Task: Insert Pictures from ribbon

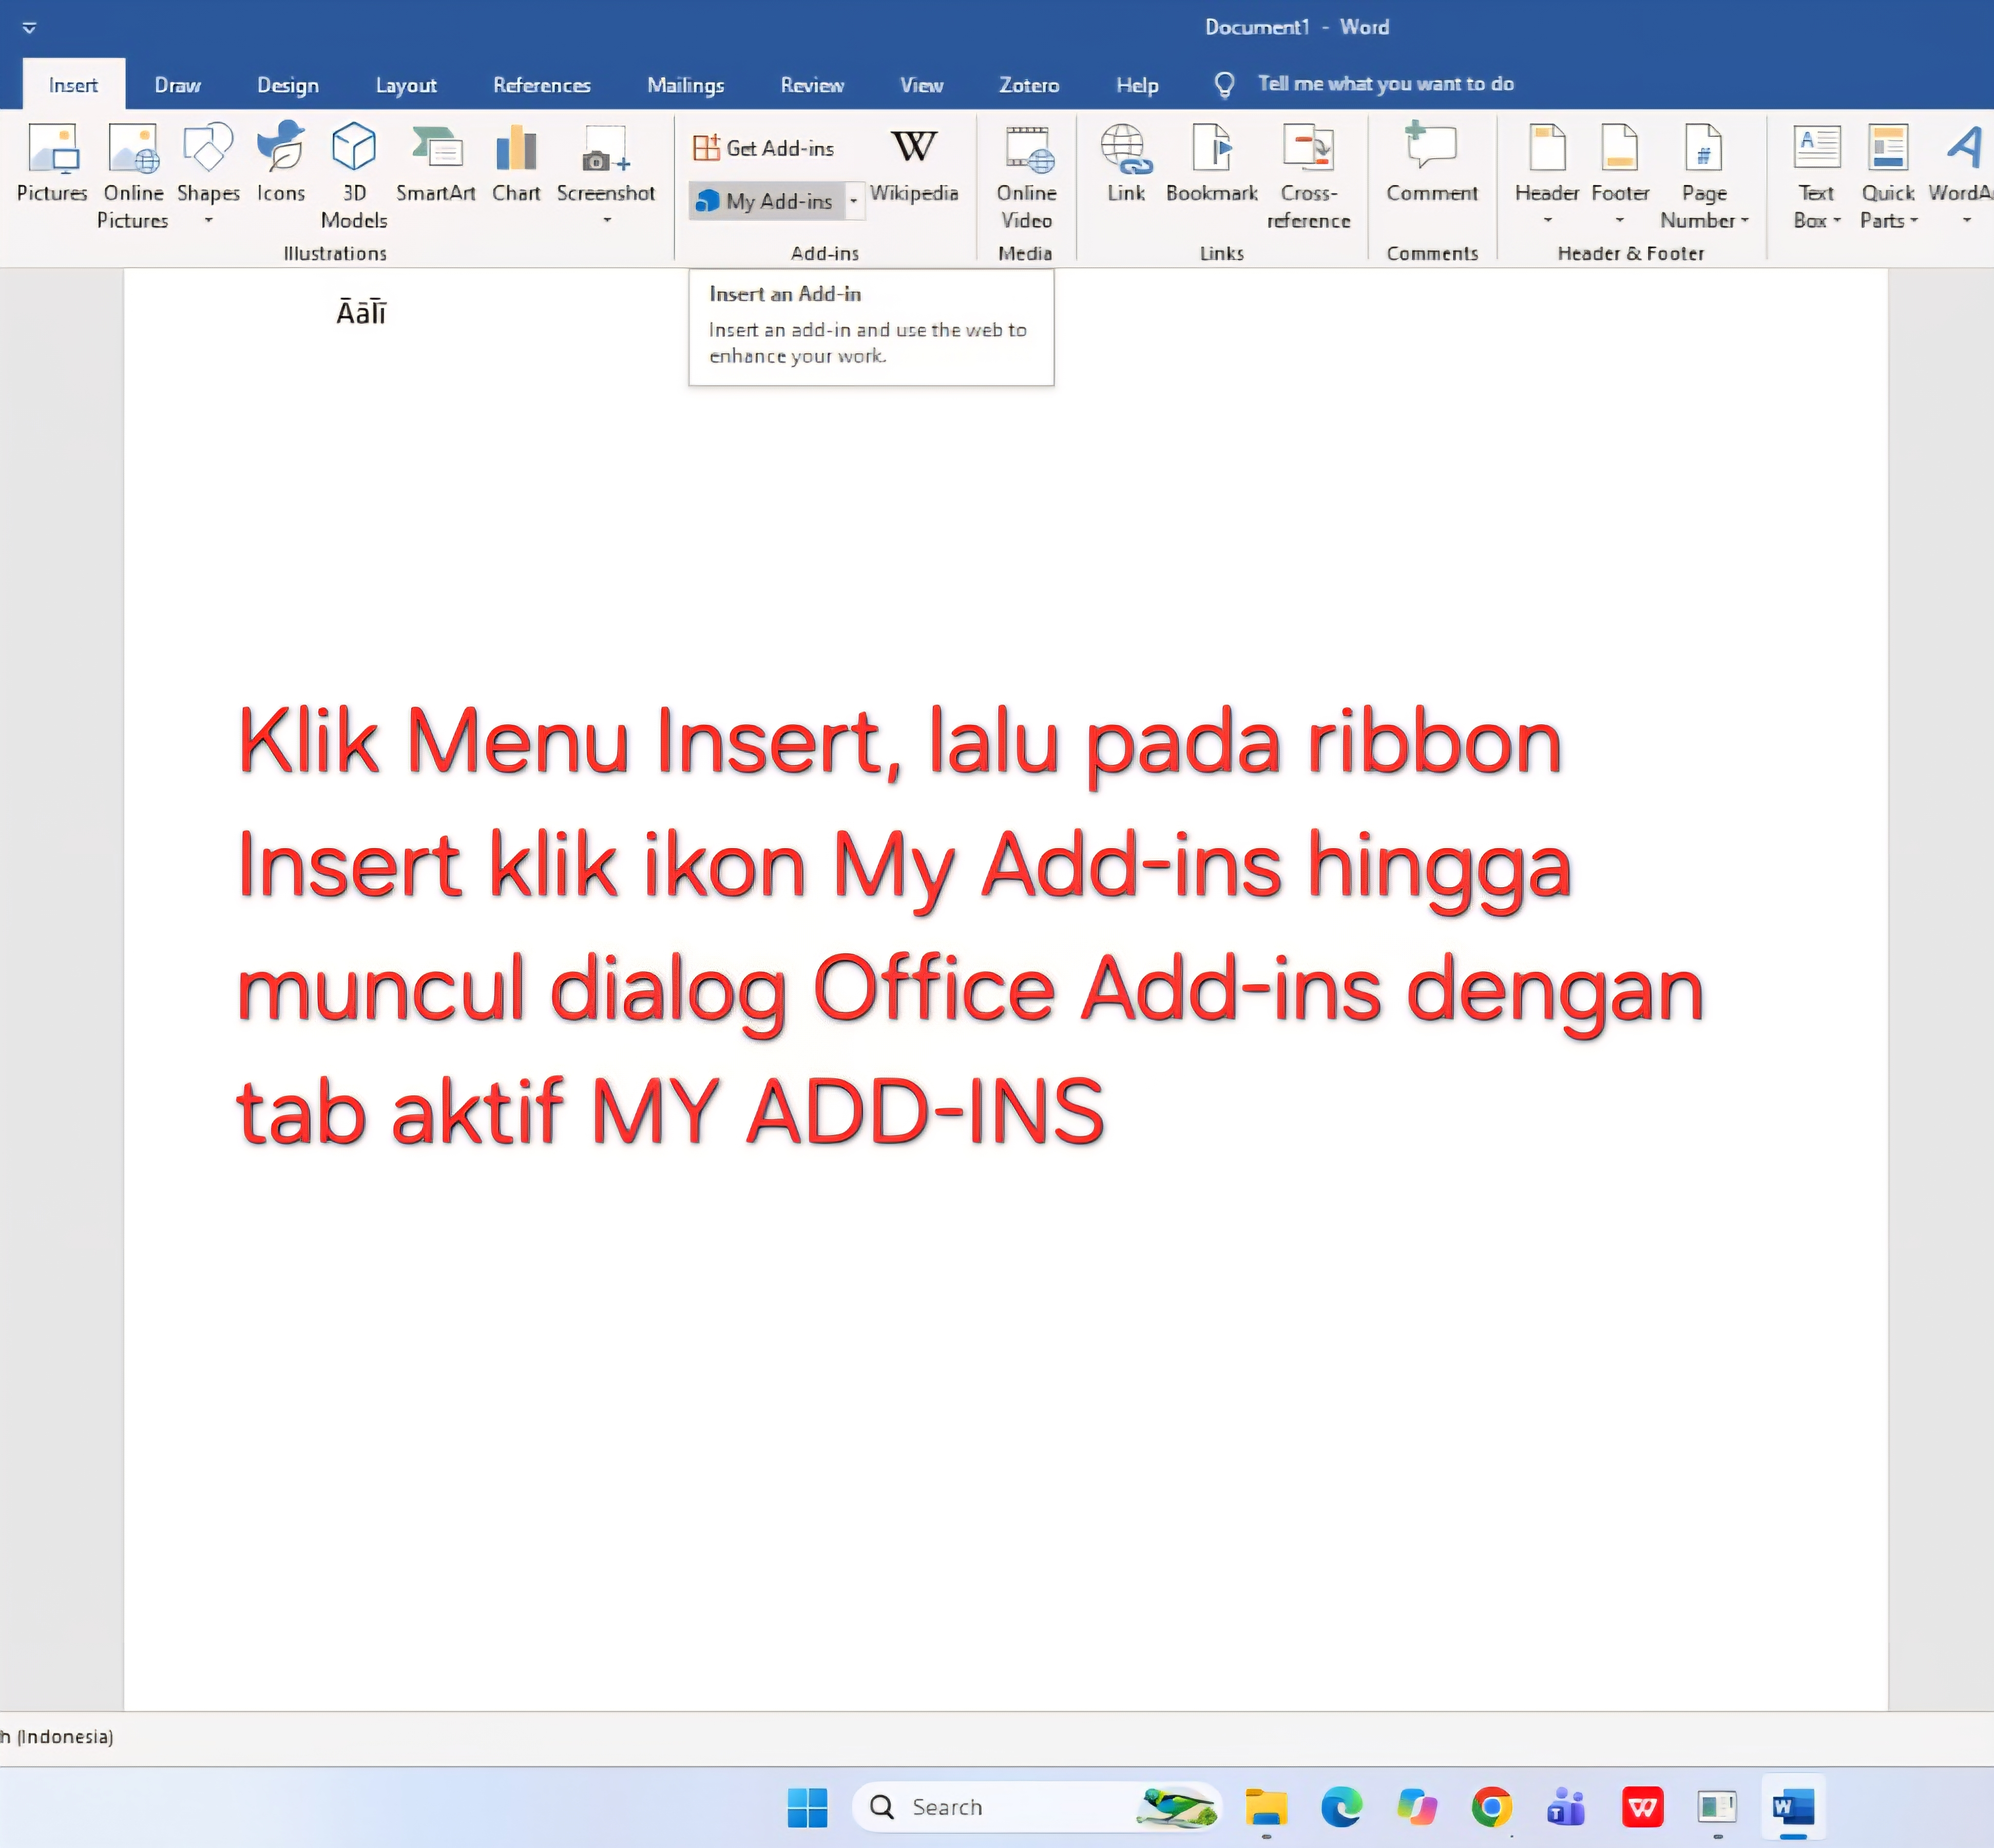Action: (x=52, y=164)
